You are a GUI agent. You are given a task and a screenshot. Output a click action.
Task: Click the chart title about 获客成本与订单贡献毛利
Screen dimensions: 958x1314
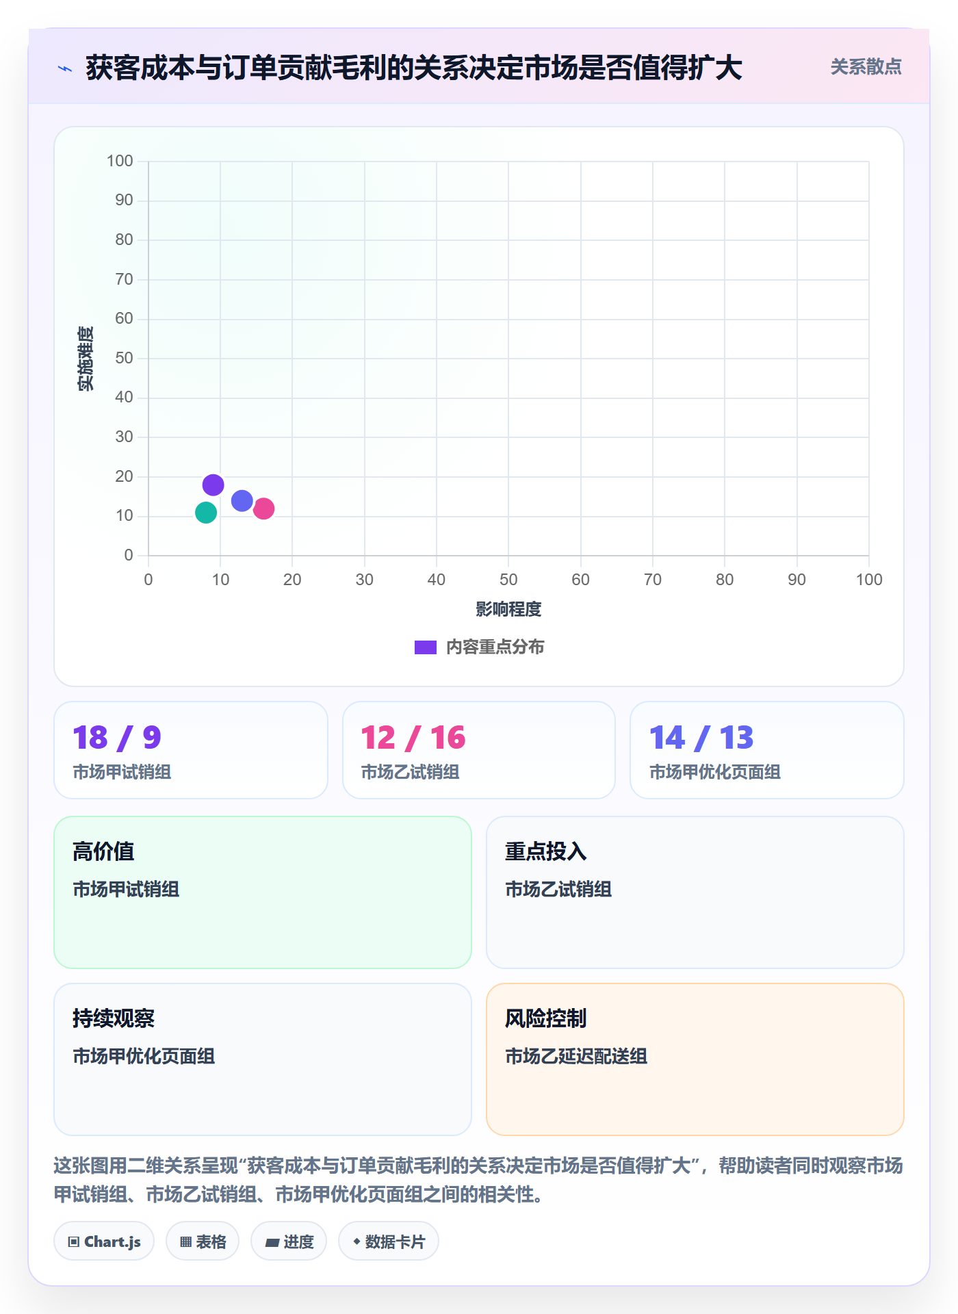click(x=414, y=68)
